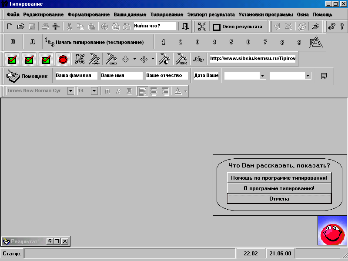Click Помощь по программе типирования button
Image resolution: width=348 pixels, height=261 pixels.
click(x=279, y=178)
